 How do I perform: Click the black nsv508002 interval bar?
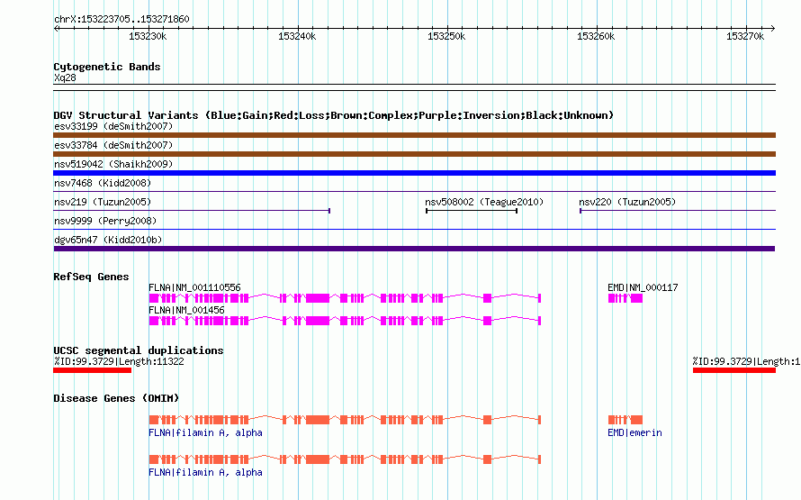tap(472, 211)
